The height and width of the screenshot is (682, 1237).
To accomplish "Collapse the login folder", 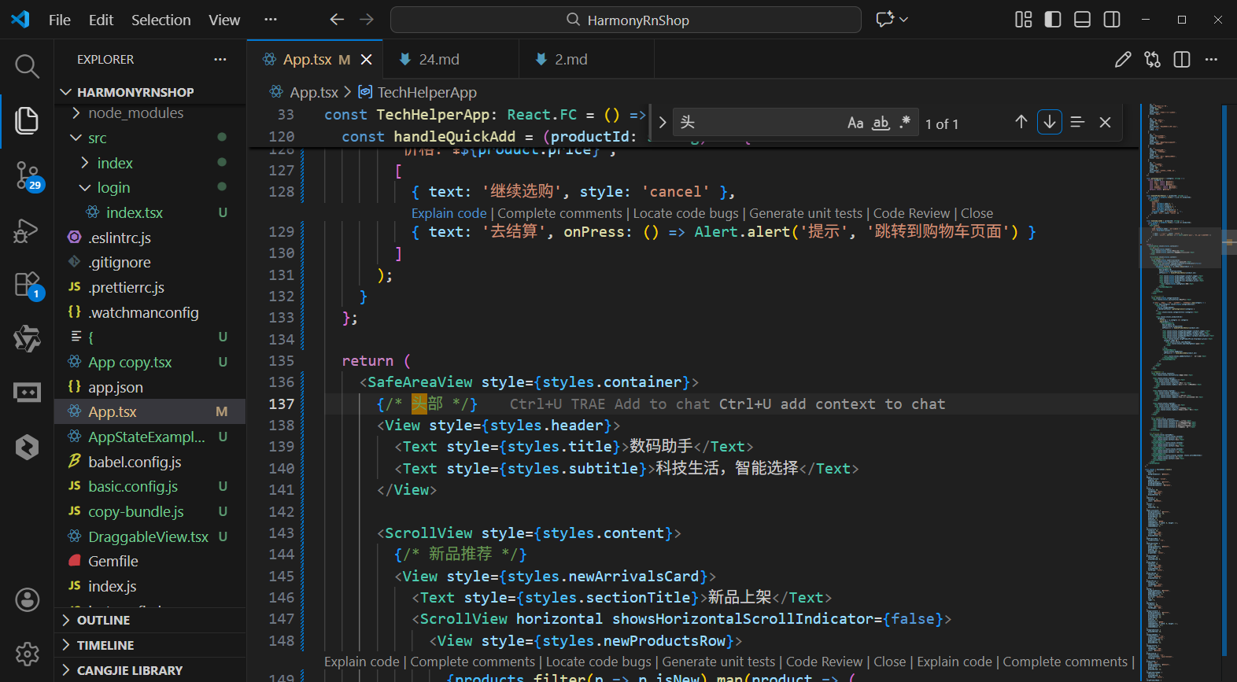I will pos(150,188).
